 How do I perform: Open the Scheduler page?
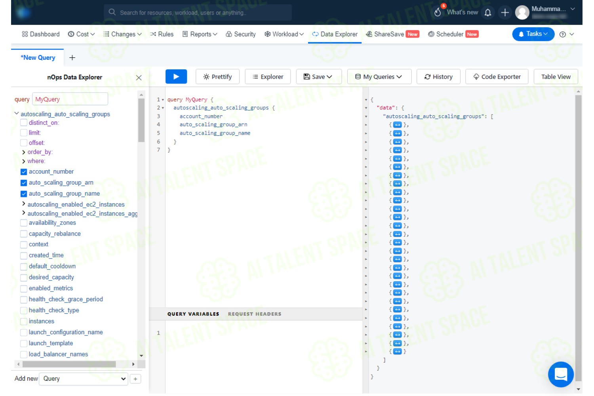[x=453, y=34]
